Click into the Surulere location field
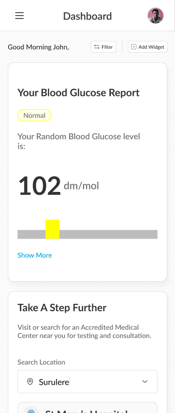 tap(87, 381)
